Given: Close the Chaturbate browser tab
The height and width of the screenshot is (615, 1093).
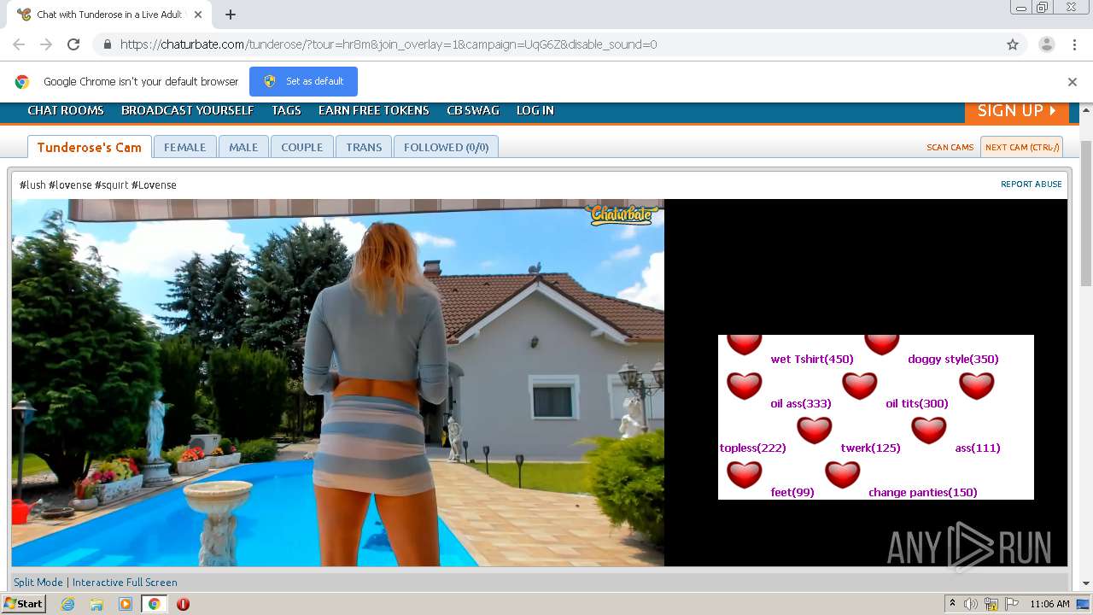Looking at the screenshot, I should (x=198, y=15).
